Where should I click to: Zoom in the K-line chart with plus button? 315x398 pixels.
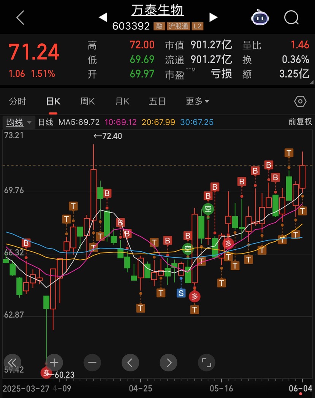54,363
